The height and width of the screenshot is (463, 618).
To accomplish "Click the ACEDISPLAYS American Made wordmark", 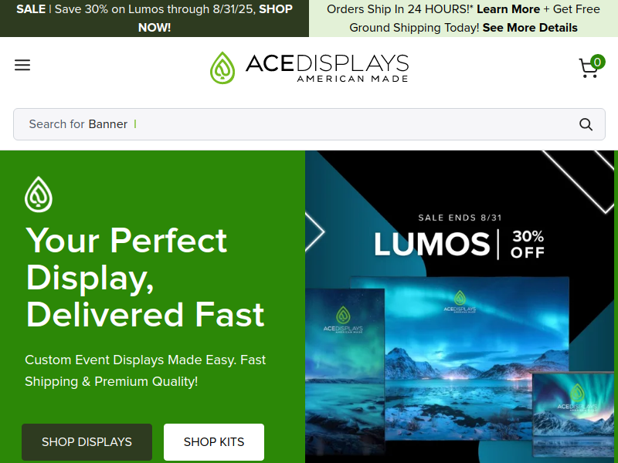I will pos(327,68).
